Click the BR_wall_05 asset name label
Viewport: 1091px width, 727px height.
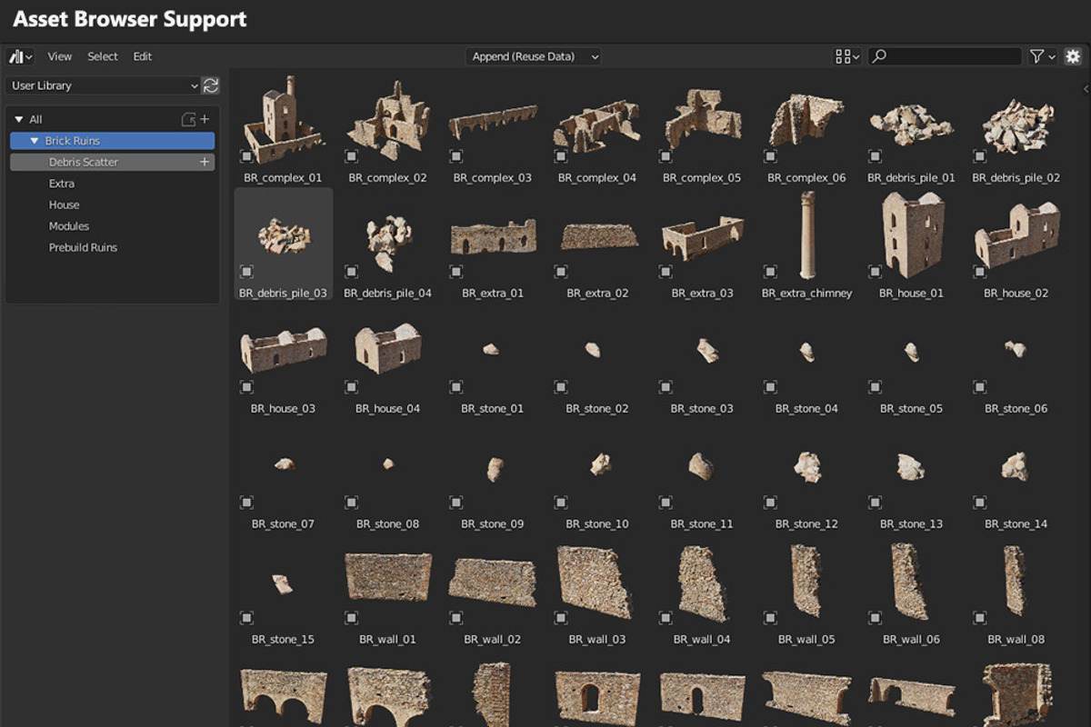tap(807, 640)
